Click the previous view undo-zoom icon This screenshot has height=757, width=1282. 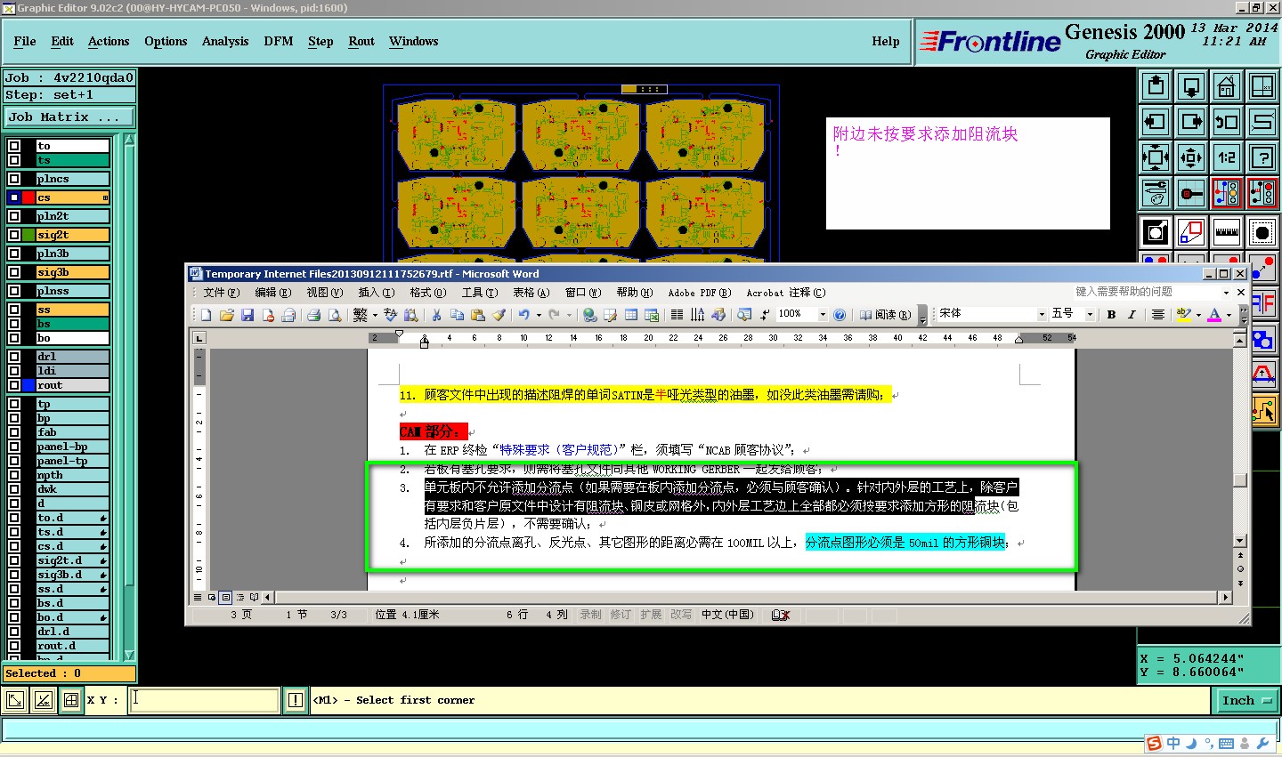click(x=1227, y=122)
